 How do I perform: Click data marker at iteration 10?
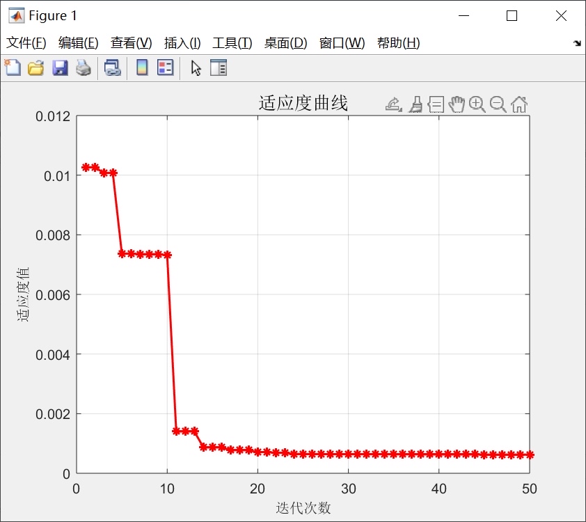coord(168,255)
